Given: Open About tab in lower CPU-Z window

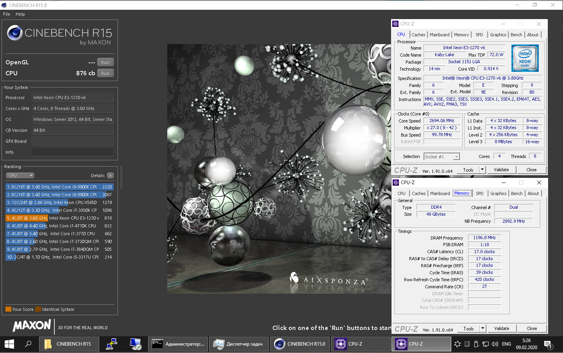Looking at the screenshot, I should (533, 193).
